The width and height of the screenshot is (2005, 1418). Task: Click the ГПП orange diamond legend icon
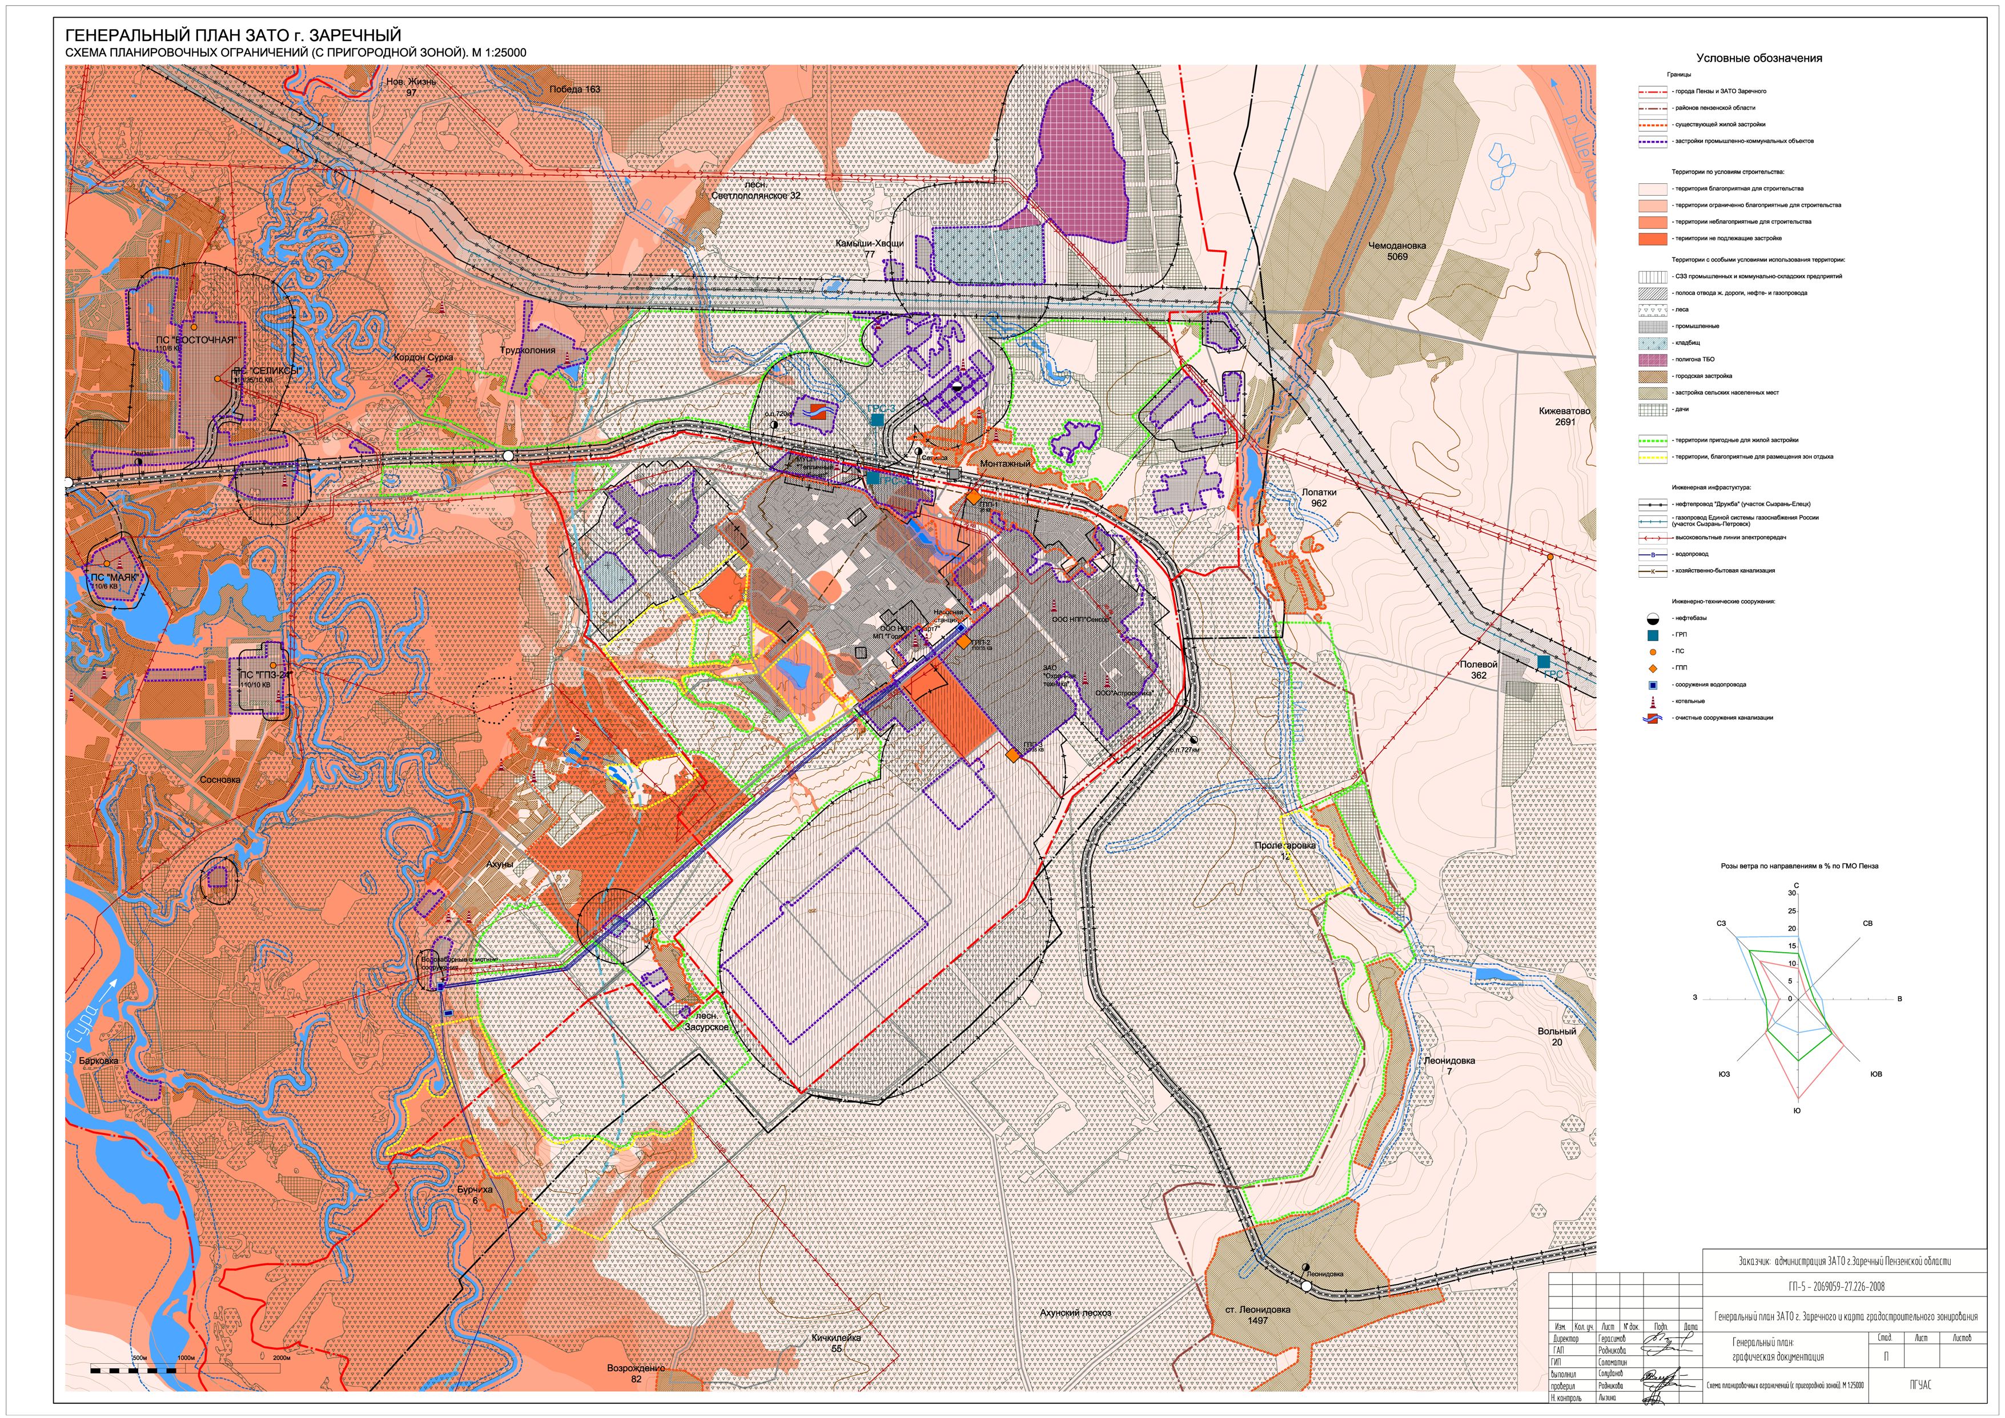(1653, 668)
